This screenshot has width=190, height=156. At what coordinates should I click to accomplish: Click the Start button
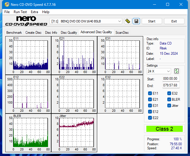[x=152, y=21]
